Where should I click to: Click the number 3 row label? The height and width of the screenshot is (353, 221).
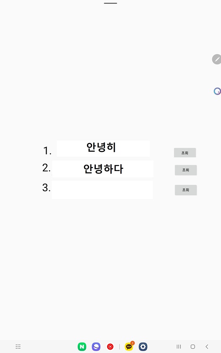point(46,187)
